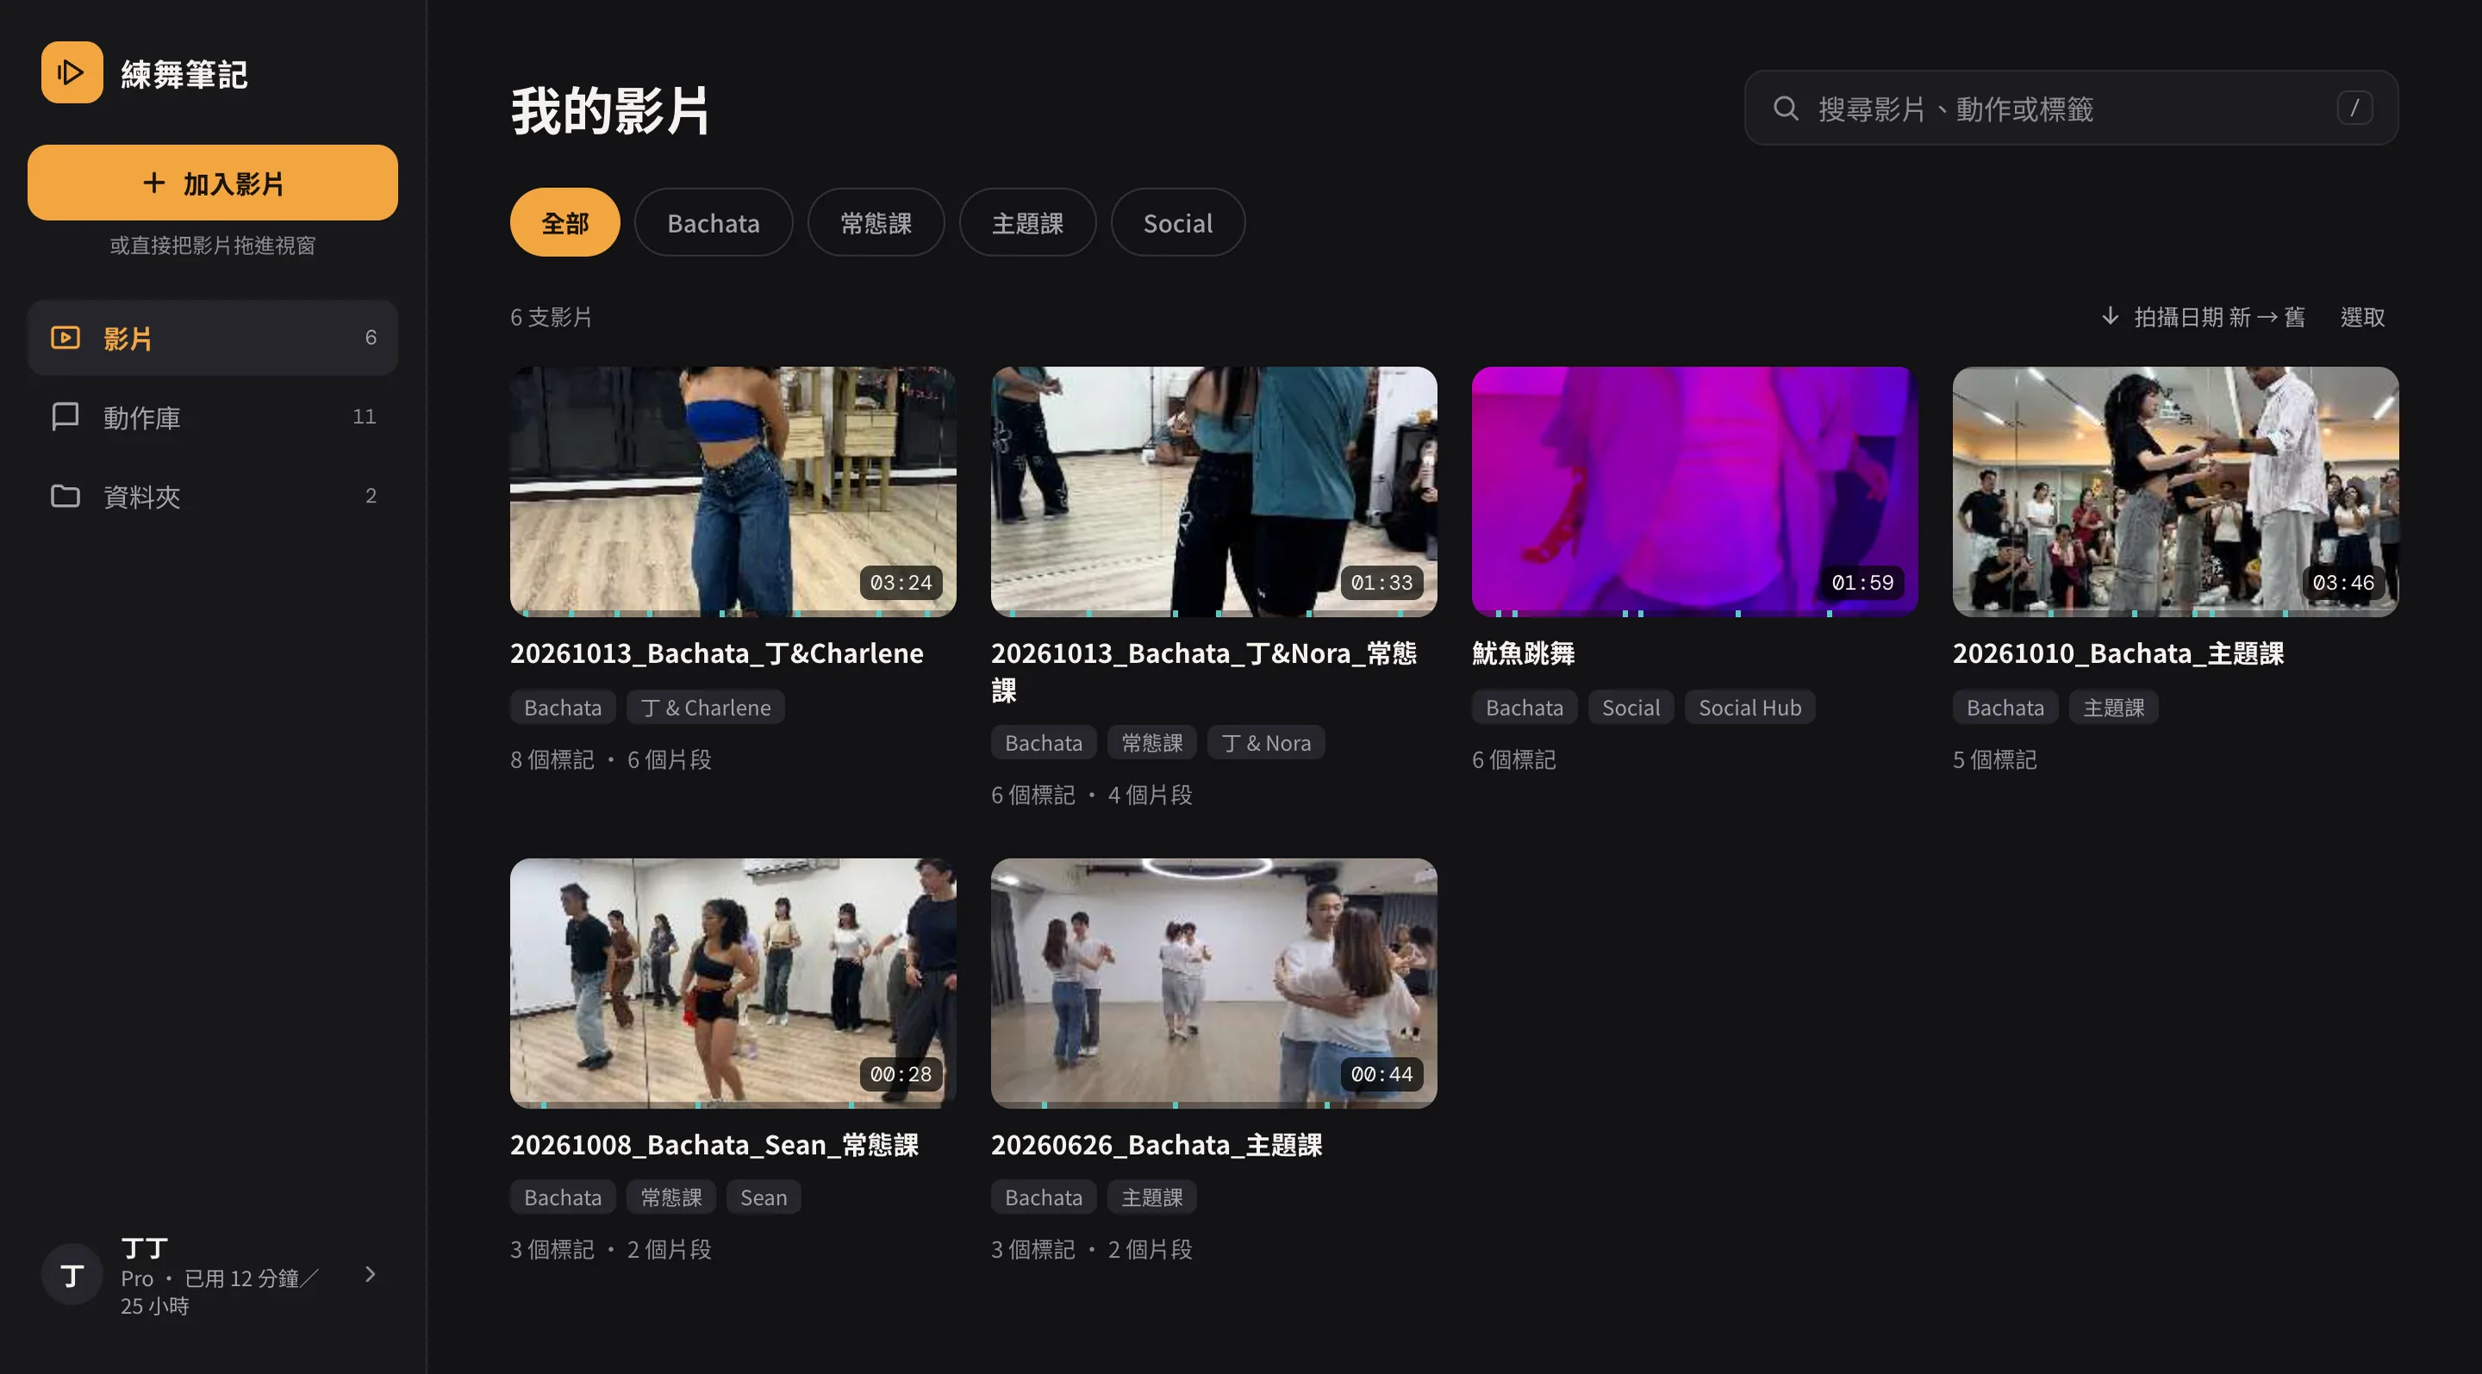
Task: Open the 動作庫 sidebar item
Action: 213,416
